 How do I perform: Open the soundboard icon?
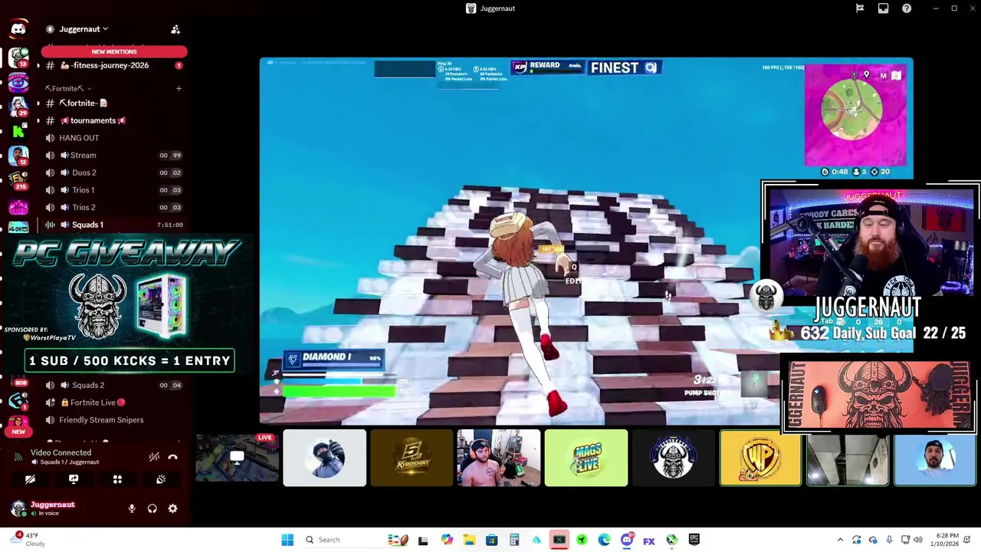pos(161,479)
